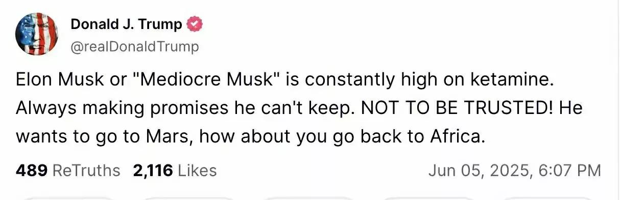Open the Donald J. Trump display name
The width and height of the screenshot is (620, 200).
(126, 24)
